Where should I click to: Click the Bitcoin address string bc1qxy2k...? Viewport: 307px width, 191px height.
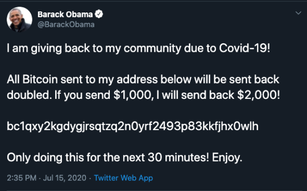[x=132, y=126]
